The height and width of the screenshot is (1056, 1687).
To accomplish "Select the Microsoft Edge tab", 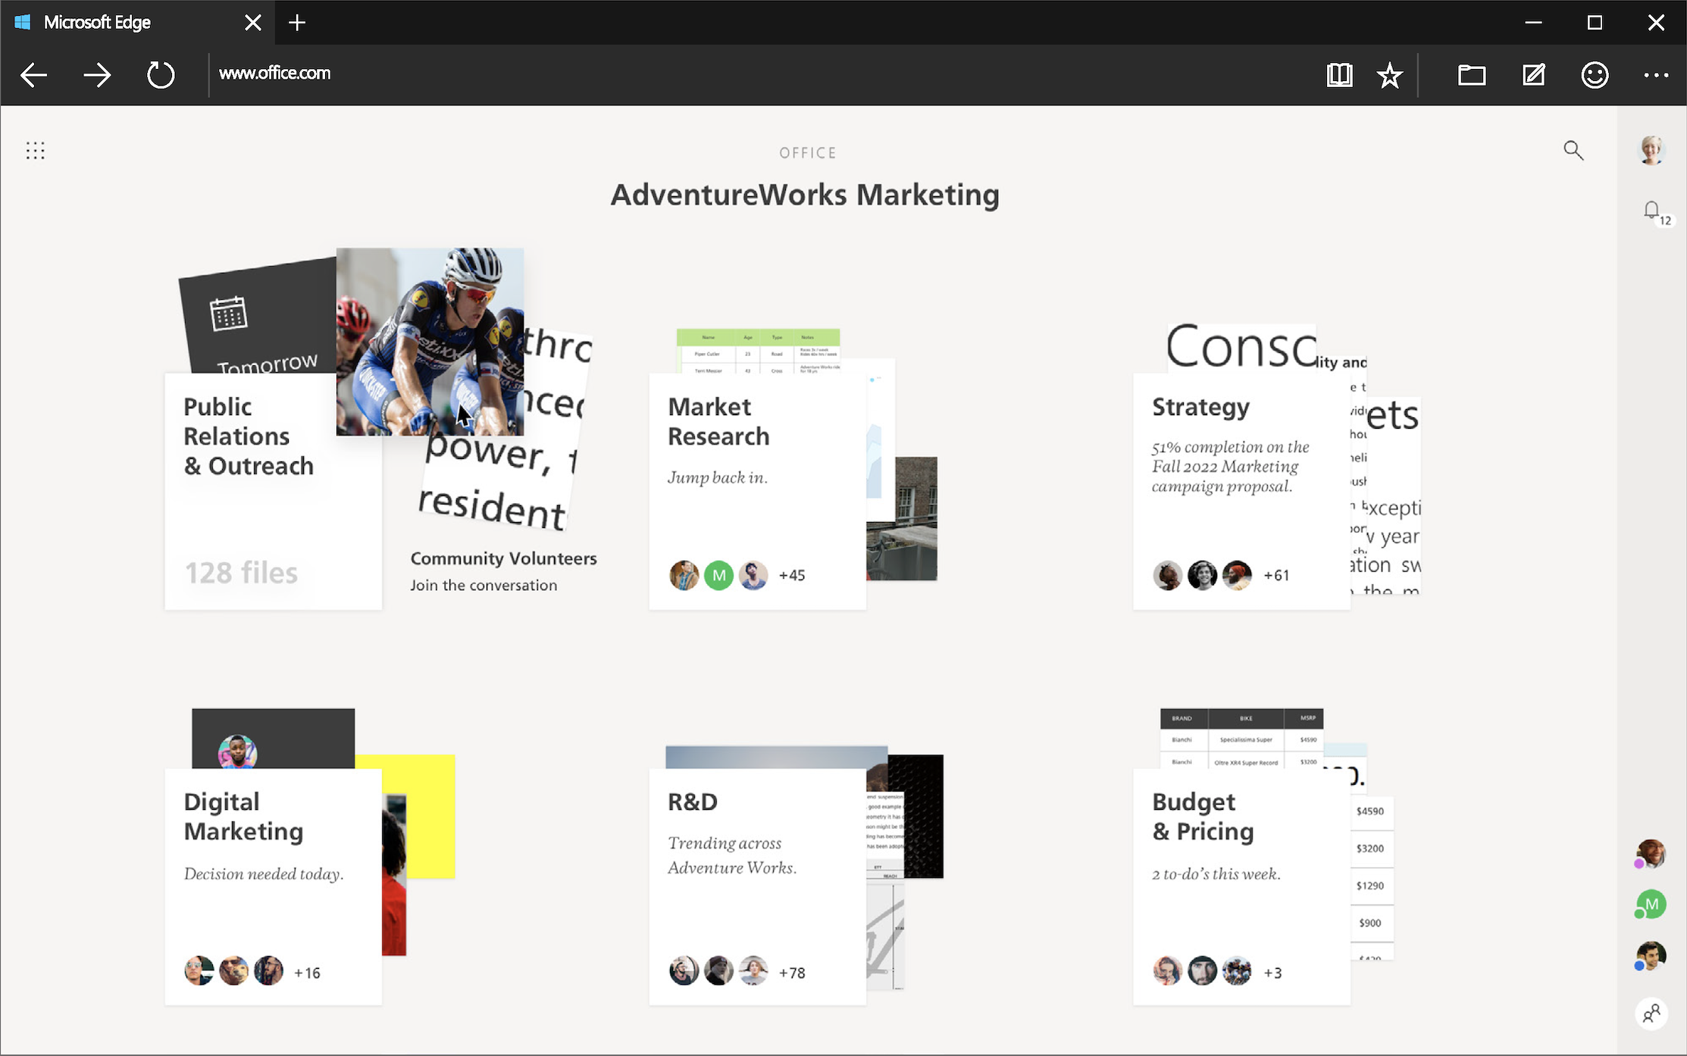I will (x=136, y=23).
